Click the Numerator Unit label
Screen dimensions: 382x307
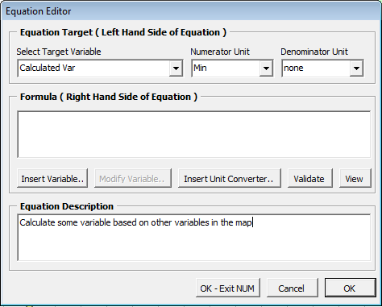(x=220, y=52)
